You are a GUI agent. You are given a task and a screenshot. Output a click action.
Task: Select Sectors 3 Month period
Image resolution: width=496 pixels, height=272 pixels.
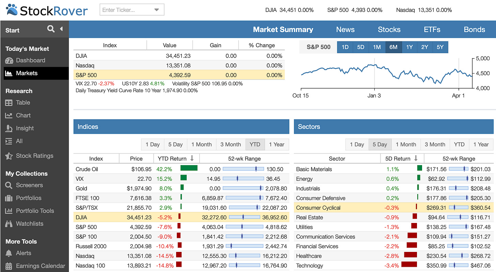435,144
